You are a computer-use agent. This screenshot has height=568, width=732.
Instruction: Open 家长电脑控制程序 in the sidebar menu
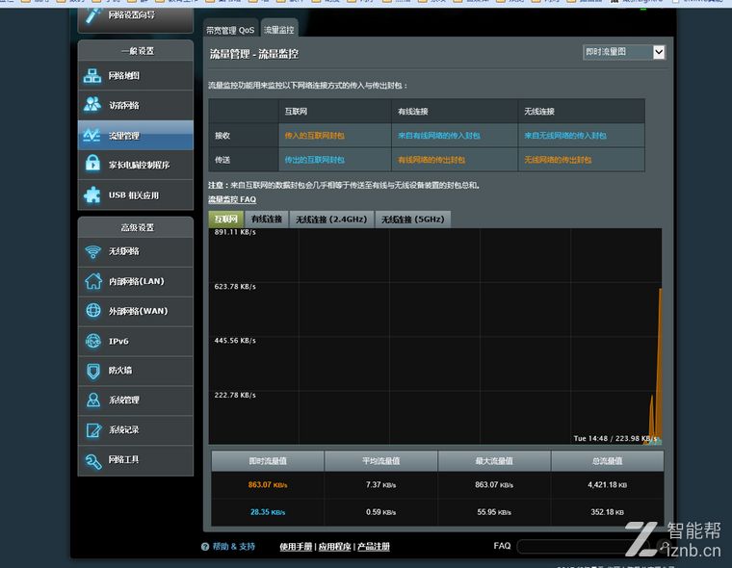tap(136, 165)
